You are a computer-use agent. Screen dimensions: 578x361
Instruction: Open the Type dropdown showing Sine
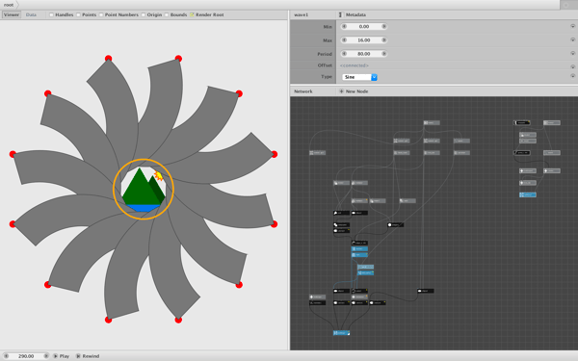[x=359, y=77]
